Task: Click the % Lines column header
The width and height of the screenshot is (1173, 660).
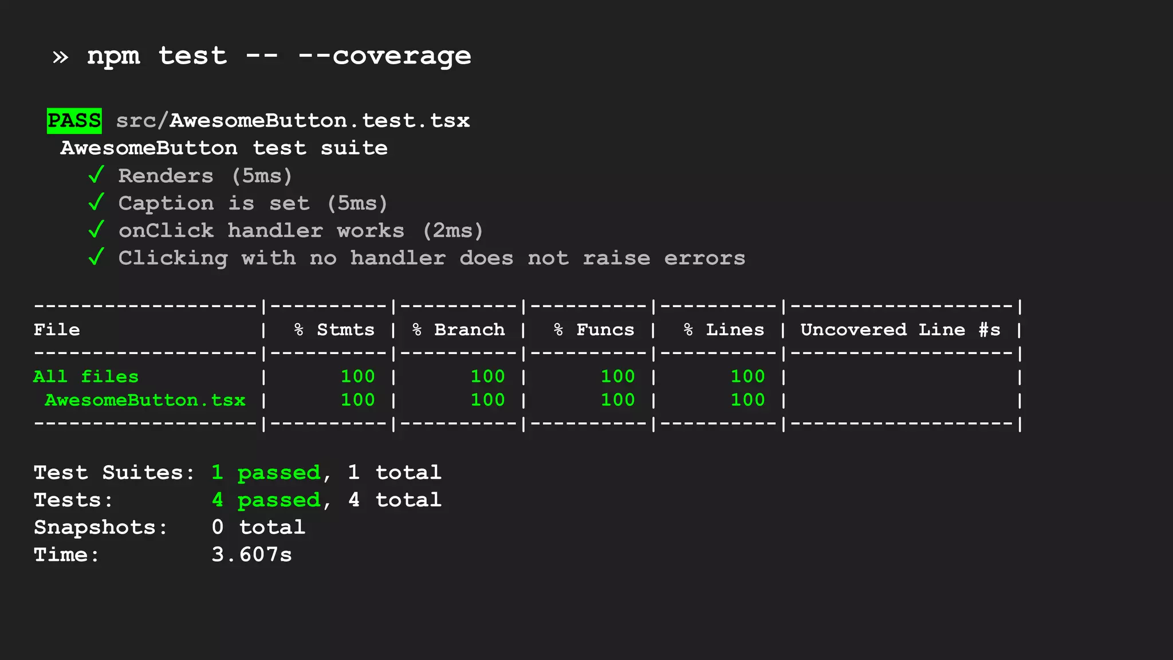Action: (723, 330)
